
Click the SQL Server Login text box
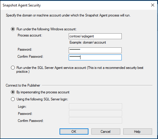pyautogui.click(x=96, y=106)
